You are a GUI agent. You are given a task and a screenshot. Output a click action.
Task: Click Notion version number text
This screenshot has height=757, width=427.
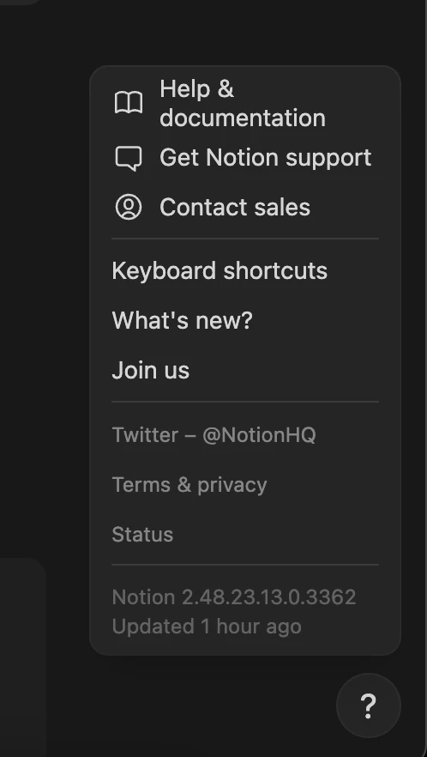pos(234,597)
